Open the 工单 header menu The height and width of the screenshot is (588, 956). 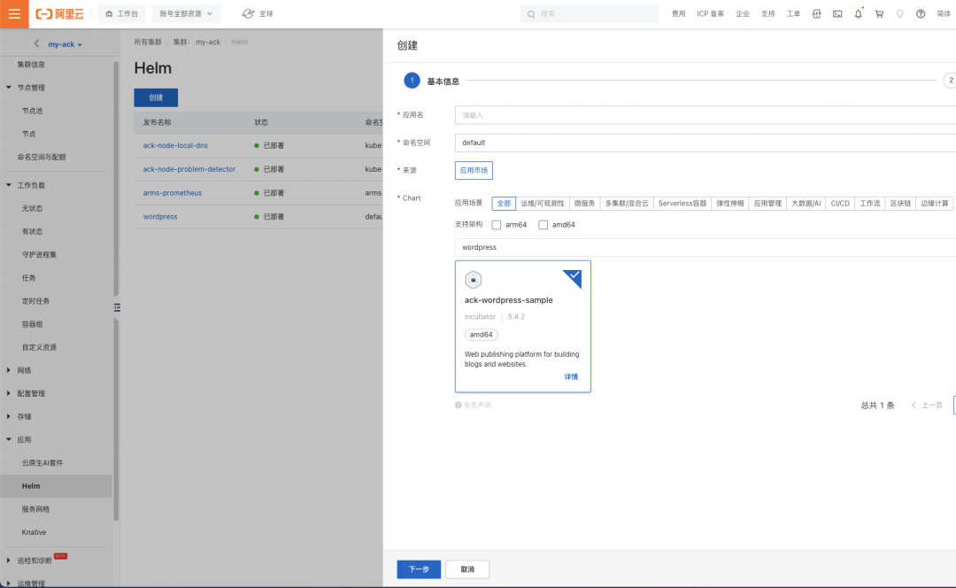[x=793, y=13]
